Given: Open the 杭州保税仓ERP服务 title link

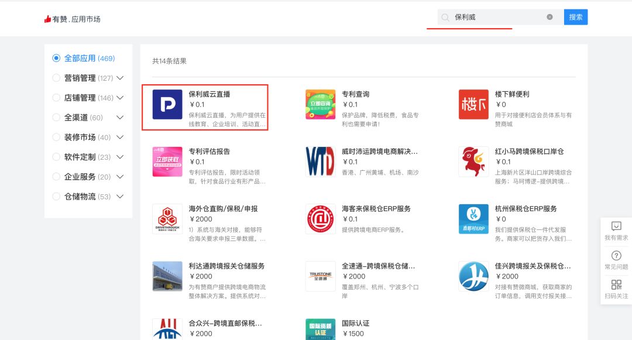Looking at the screenshot, I should click(525, 208).
